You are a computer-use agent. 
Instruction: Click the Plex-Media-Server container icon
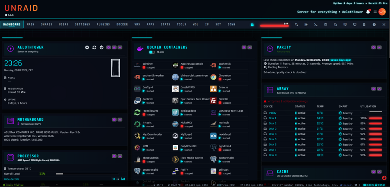coord(175,159)
